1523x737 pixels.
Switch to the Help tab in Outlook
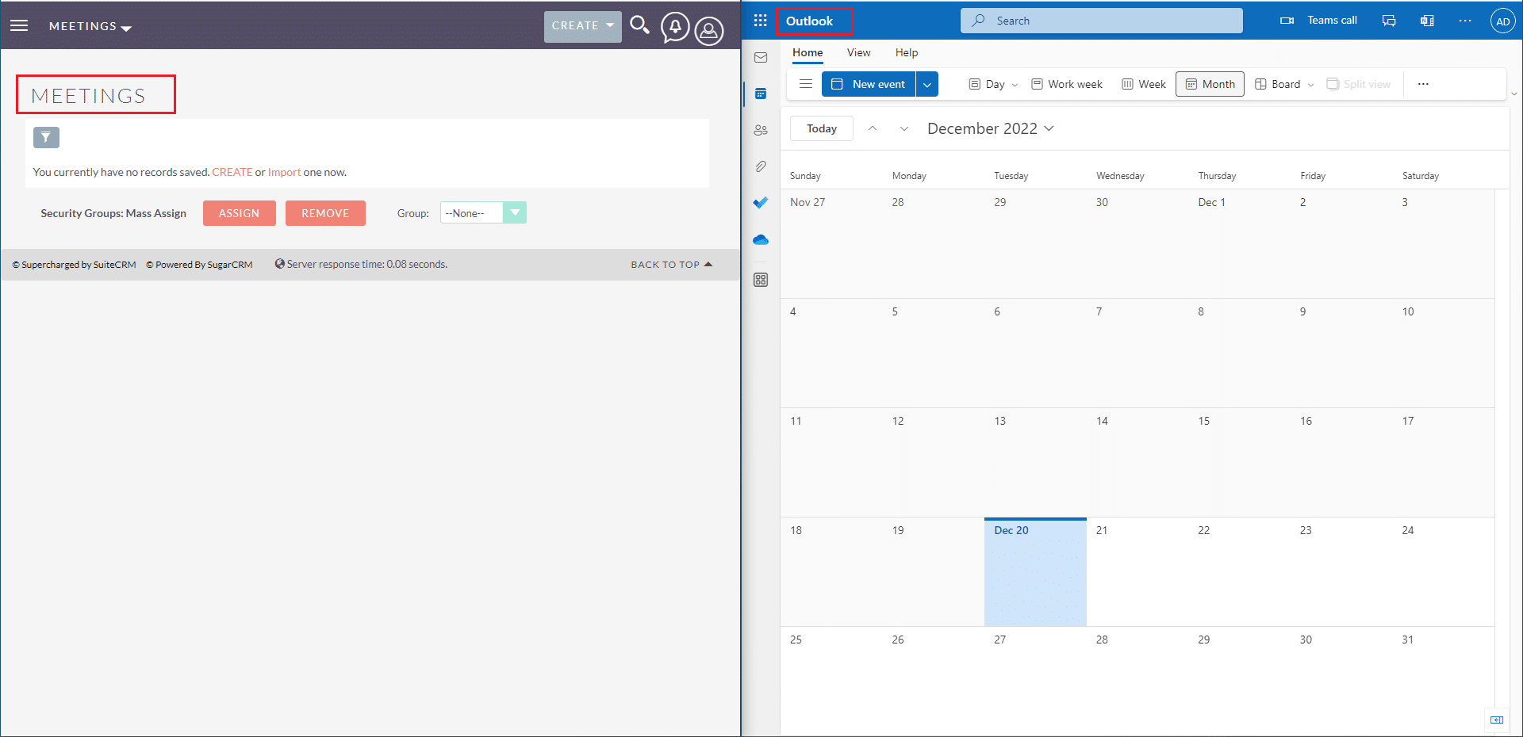907,53
